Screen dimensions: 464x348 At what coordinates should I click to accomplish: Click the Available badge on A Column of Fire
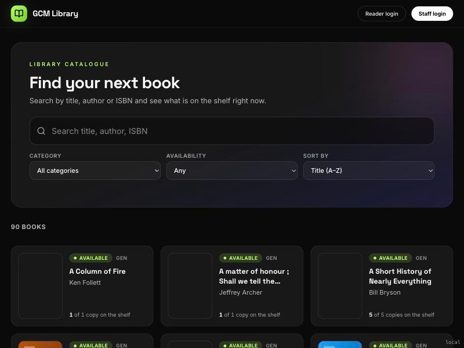(x=91, y=258)
